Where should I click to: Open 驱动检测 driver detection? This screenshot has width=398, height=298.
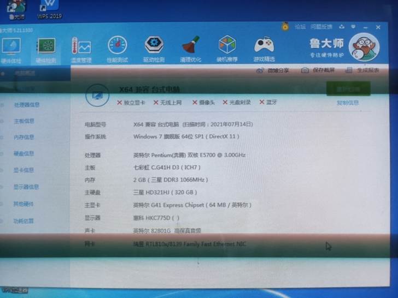(x=154, y=49)
